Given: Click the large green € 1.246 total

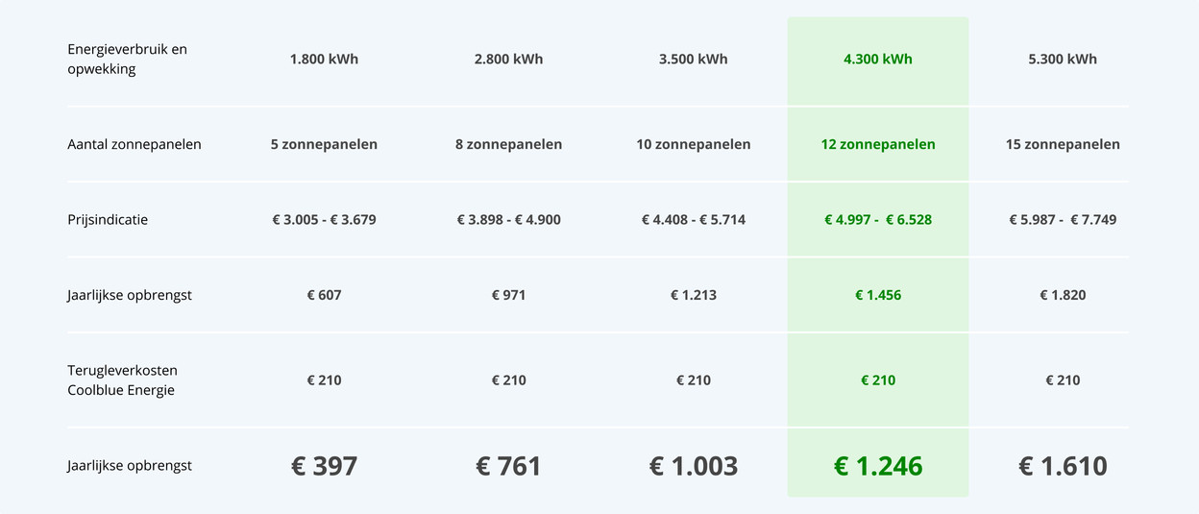Looking at the screenshot, I should [877, 467].
